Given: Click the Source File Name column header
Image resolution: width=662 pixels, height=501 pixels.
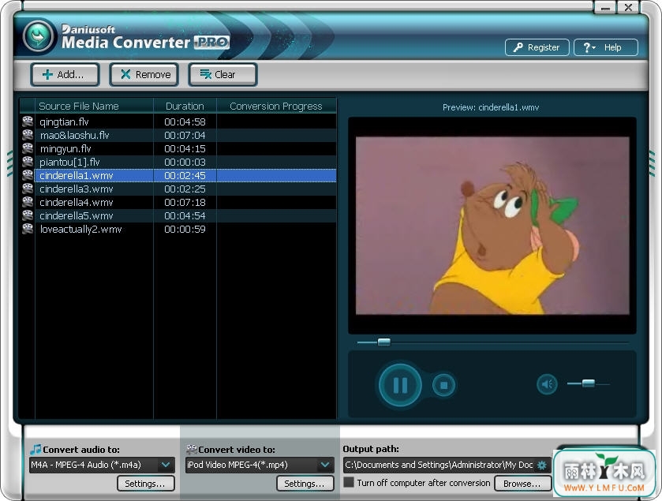Looking at the screenshot, I should (94, 106).
